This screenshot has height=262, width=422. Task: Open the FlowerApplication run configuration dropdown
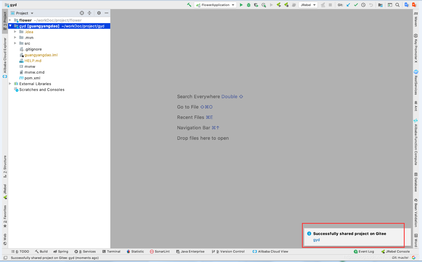(x=215, y=5)
